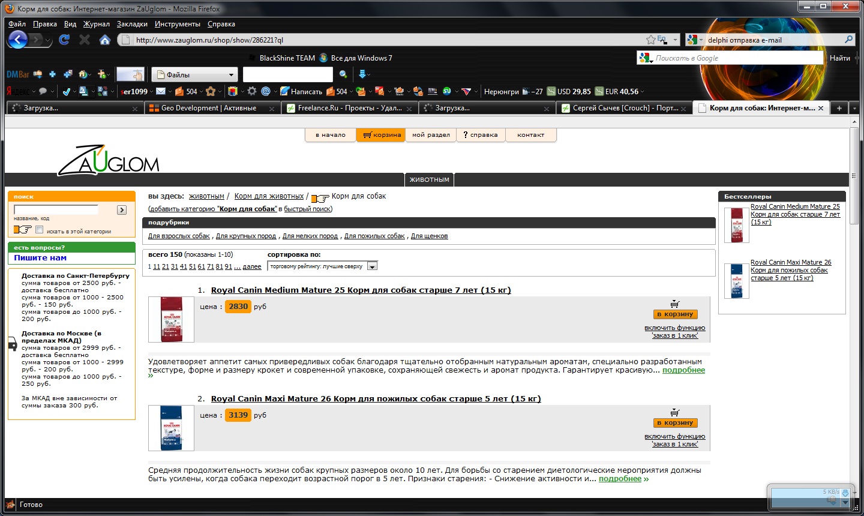This screenshot has height=516, width=864.
Task: Switch to the Freelance.Ru tab
Action: (350, 108)
